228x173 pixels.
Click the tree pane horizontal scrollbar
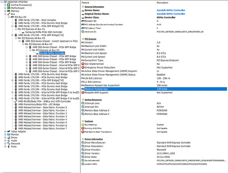click(37, 172)
